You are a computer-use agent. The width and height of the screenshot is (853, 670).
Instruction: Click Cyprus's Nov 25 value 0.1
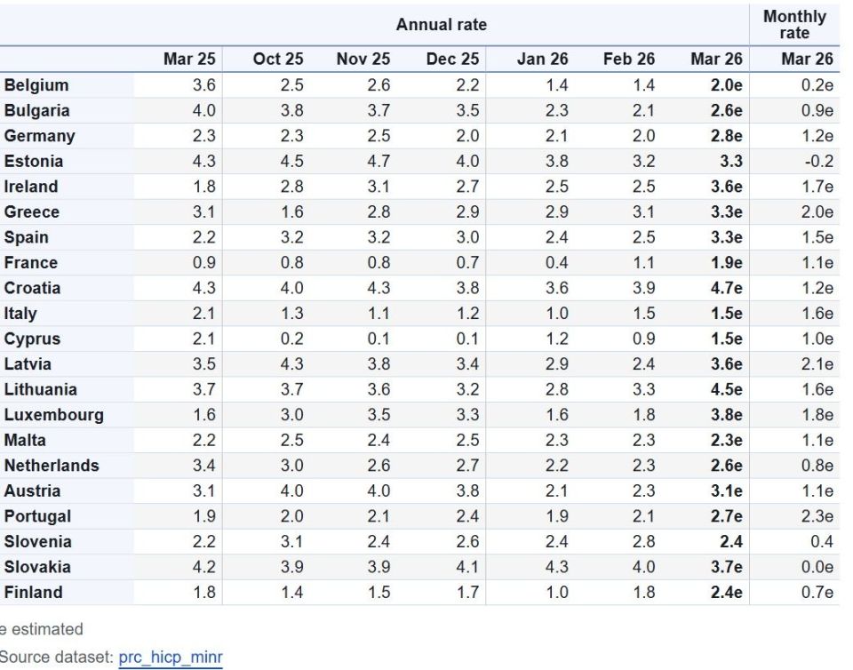tap(379, 339)
